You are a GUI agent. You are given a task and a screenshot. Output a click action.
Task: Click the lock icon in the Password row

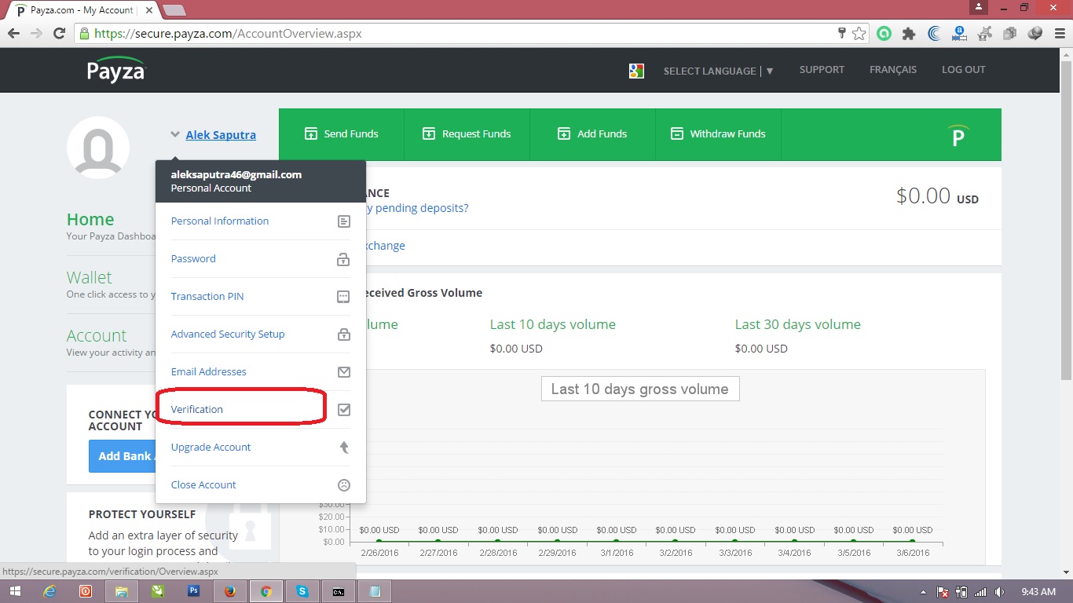(343, 259)
